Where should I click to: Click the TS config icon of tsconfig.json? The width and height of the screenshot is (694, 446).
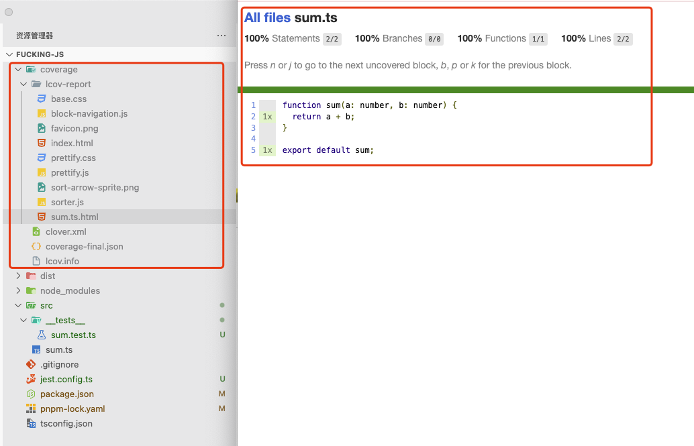[31, 423]
